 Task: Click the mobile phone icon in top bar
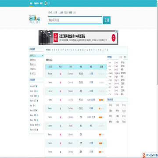click(x=45, y=3)
